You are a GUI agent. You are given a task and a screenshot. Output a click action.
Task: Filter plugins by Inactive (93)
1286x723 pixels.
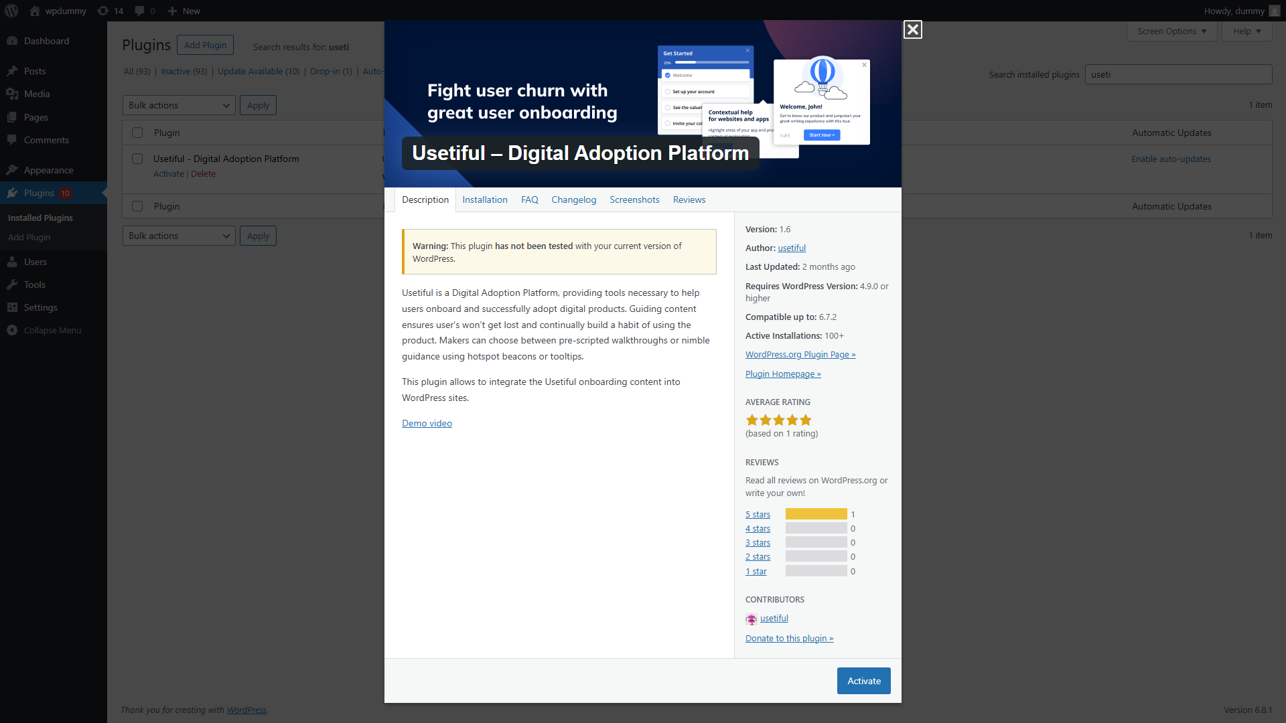click(184, 71)
